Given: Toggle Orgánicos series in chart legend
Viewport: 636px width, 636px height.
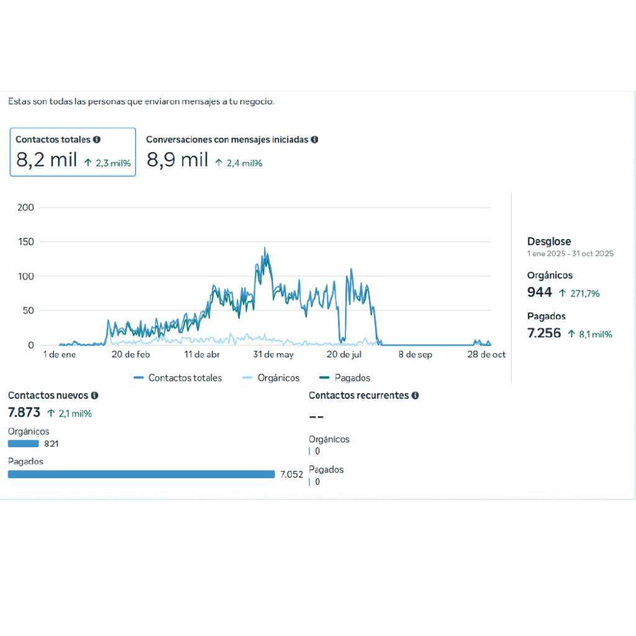Looking at the screenshot, I should pyautogui.click(x=270, y=378).
